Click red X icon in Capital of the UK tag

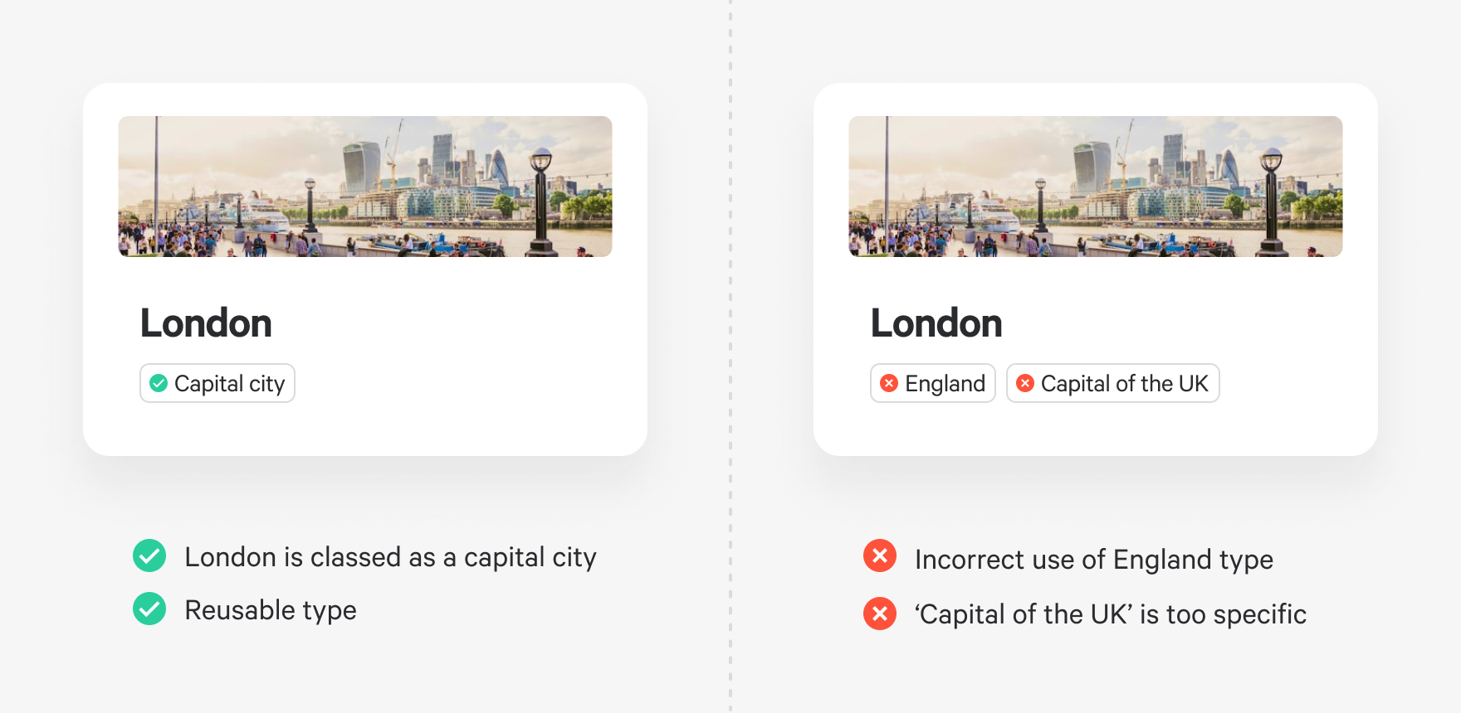(1025, 383)
